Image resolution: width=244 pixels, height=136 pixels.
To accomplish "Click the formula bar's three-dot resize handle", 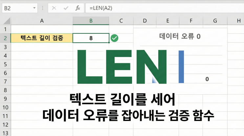I will tap(42, 8).
